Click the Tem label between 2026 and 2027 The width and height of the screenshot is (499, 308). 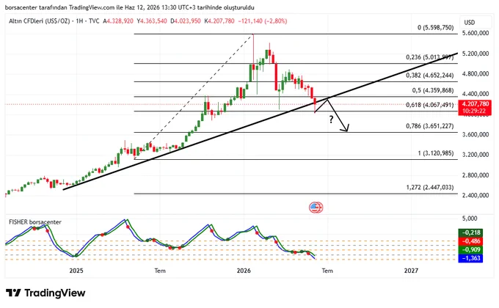327,271
